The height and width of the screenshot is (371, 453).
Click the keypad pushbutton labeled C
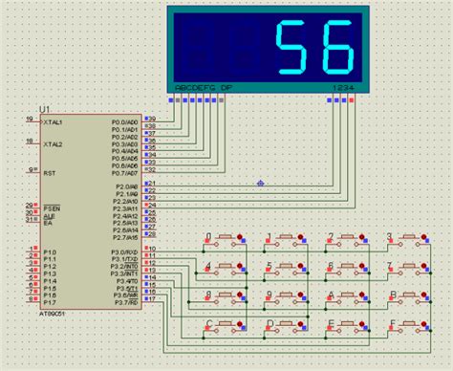click(x=225, y=323)
